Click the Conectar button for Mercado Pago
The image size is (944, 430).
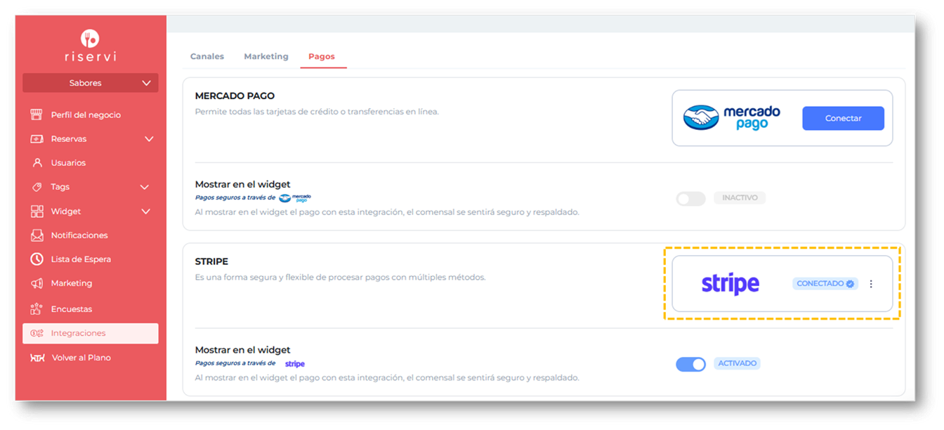click(x=843, y=118)
